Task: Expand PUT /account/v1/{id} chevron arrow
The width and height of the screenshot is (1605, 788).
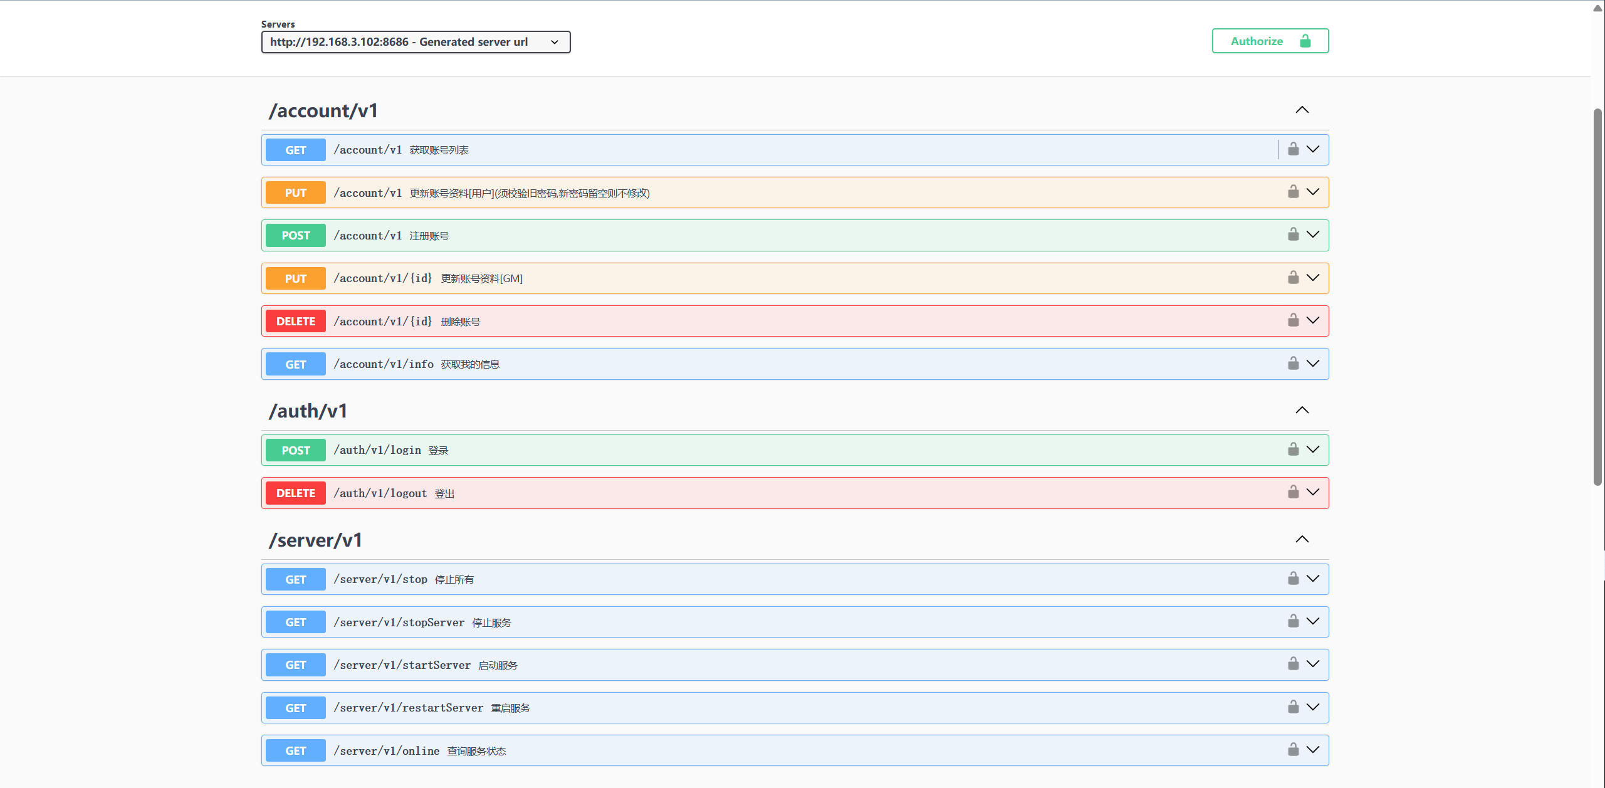Action: click(1313, 278)
